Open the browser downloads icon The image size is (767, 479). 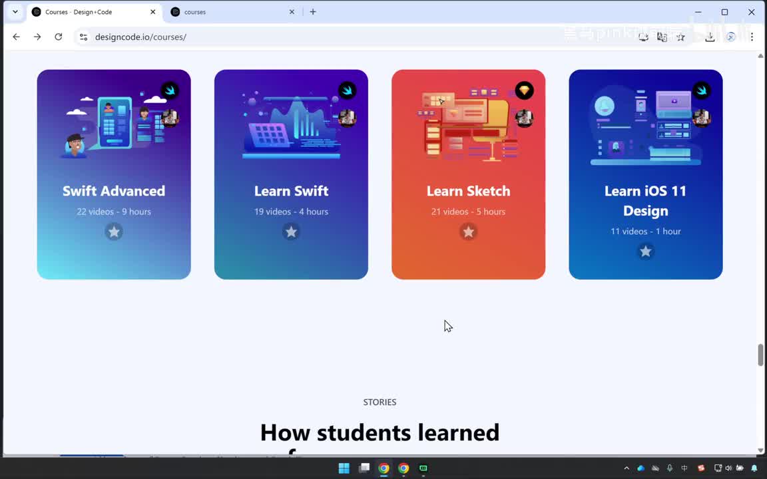click(710, 37)
